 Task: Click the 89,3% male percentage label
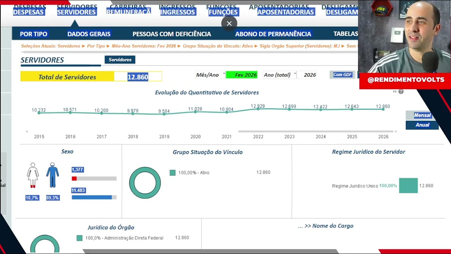[x=52, y=198]
